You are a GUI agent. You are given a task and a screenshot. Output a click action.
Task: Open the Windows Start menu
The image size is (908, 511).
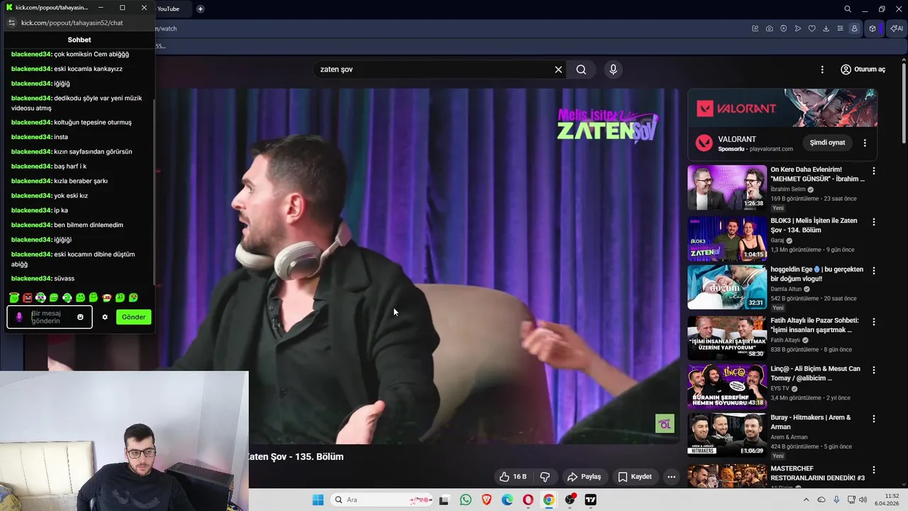318,500
